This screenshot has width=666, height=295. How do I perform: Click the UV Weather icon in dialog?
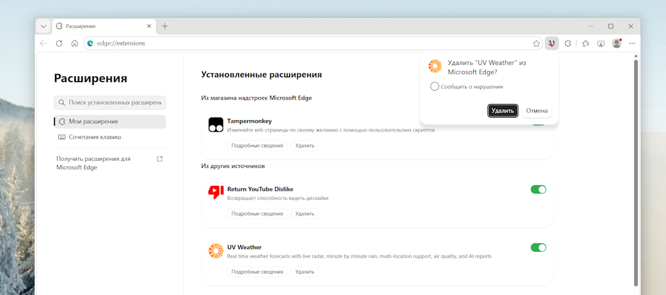(435, 66)
